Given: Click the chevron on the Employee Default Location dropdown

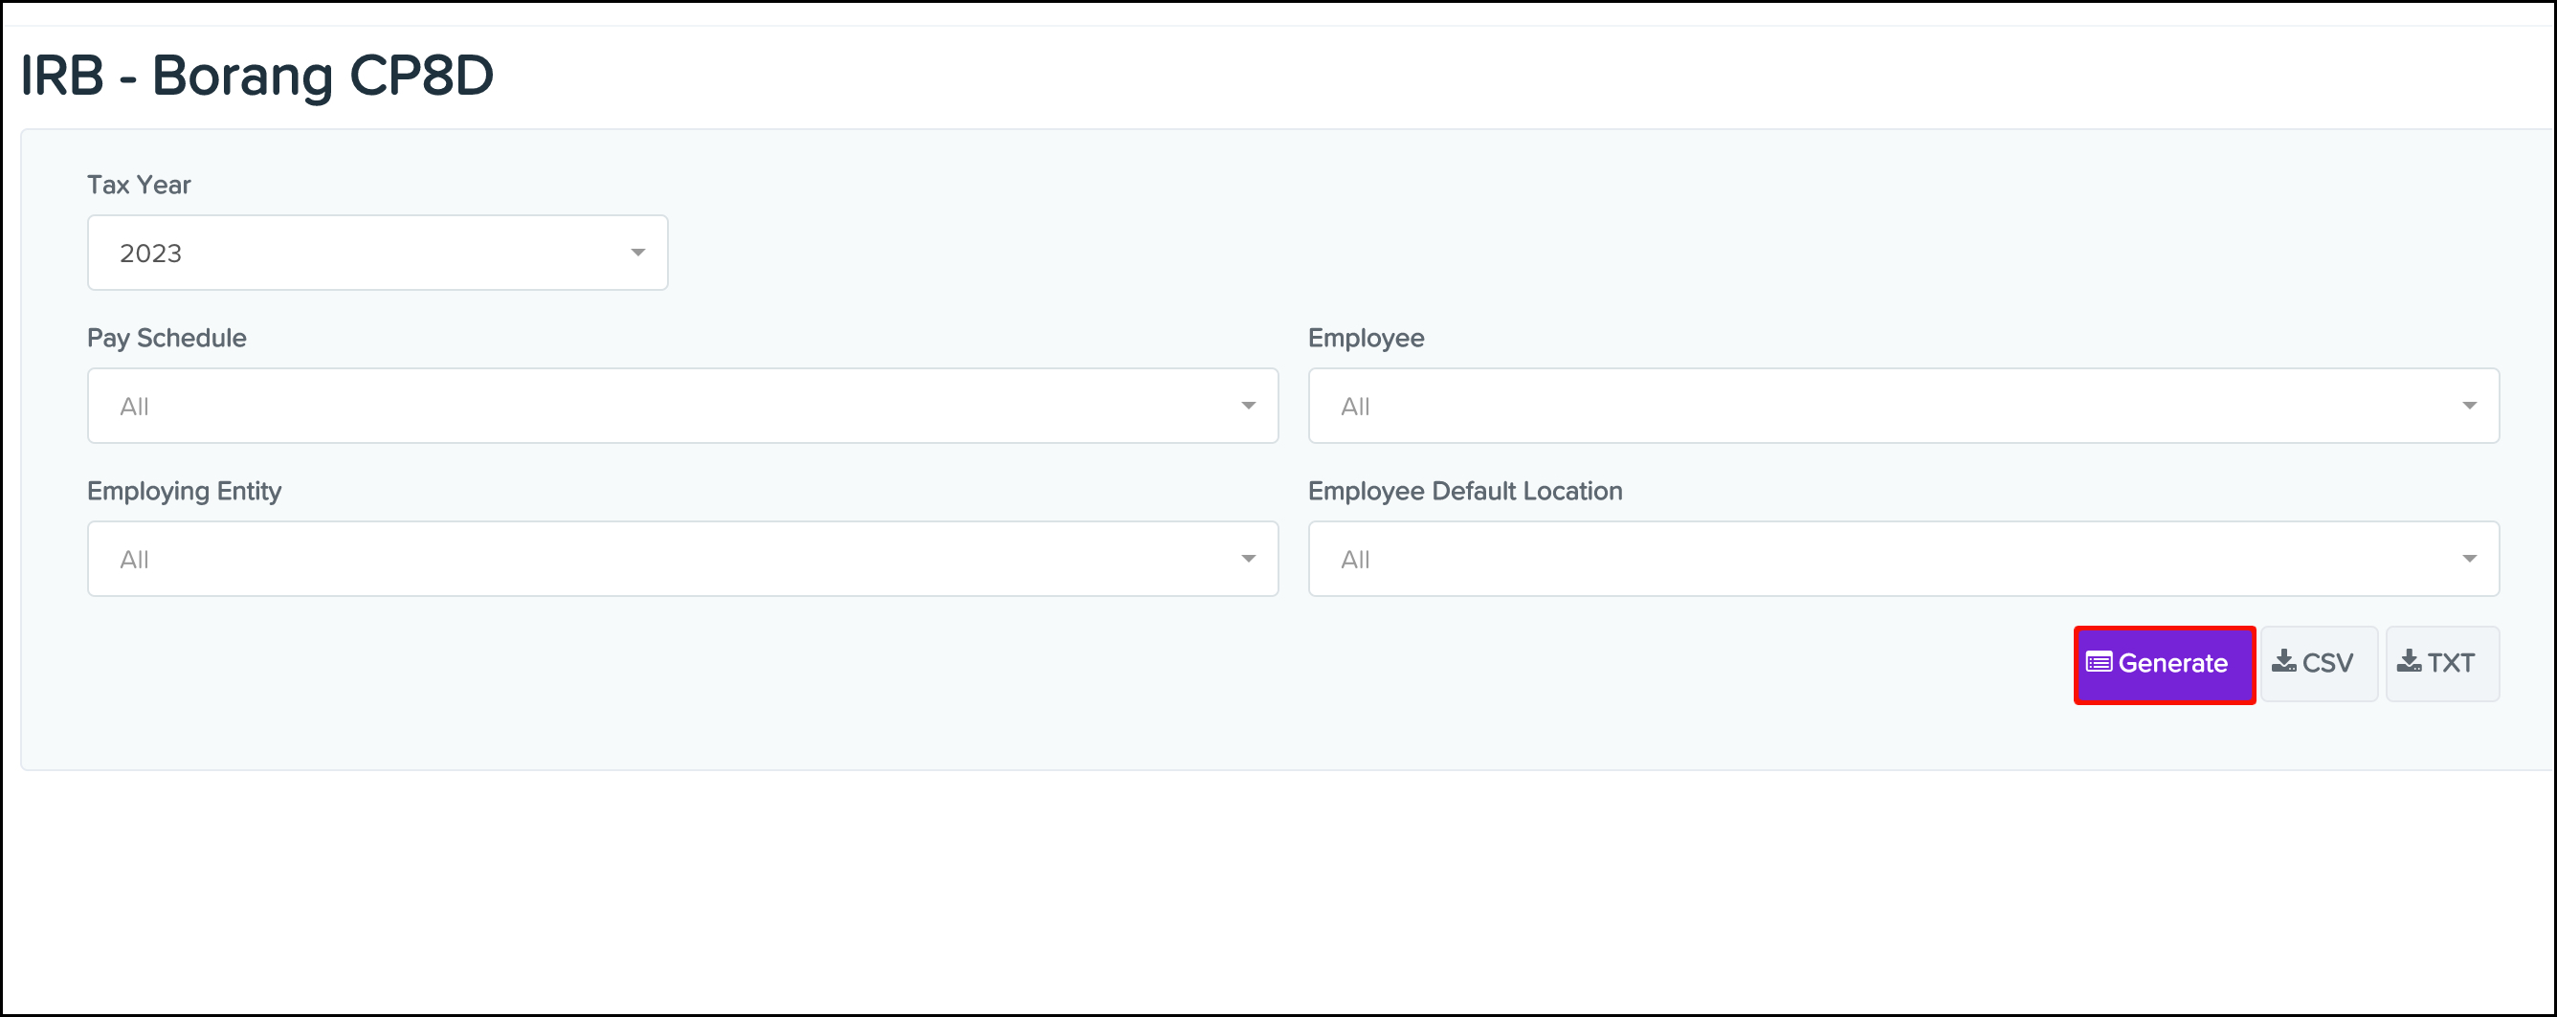Looking at the screenshot, I should point(2473,558).
